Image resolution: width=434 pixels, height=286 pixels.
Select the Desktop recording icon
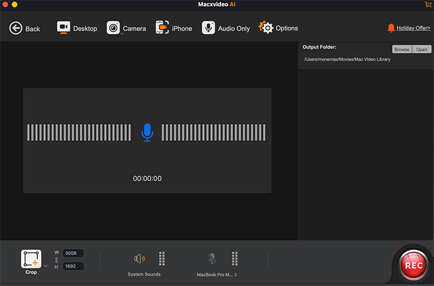(63, 28)
